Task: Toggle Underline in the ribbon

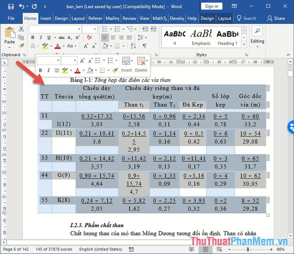Action: coord(49,37)
